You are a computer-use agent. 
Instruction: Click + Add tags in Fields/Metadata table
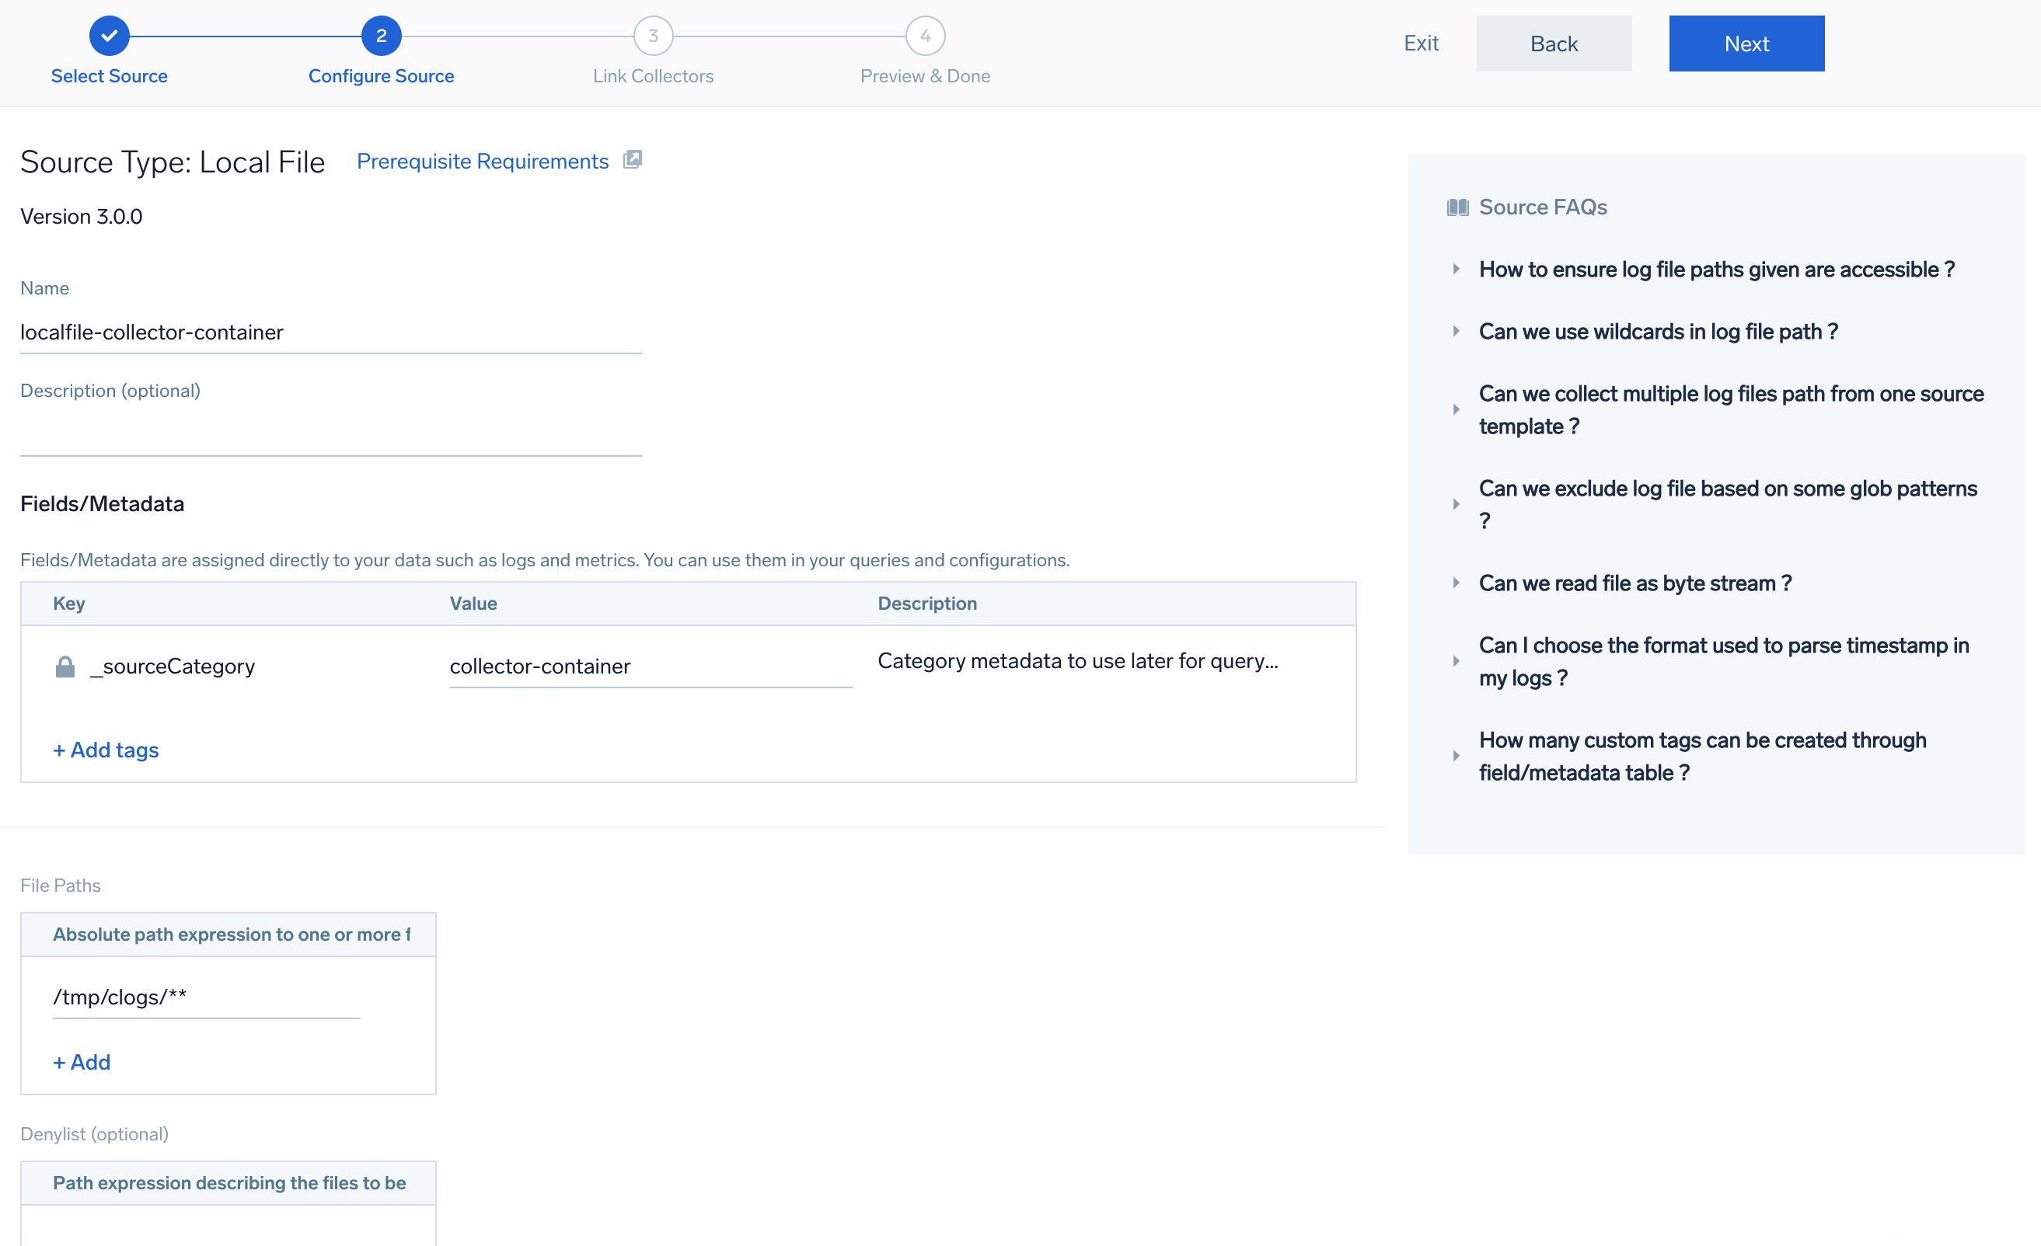pos(106,750)
